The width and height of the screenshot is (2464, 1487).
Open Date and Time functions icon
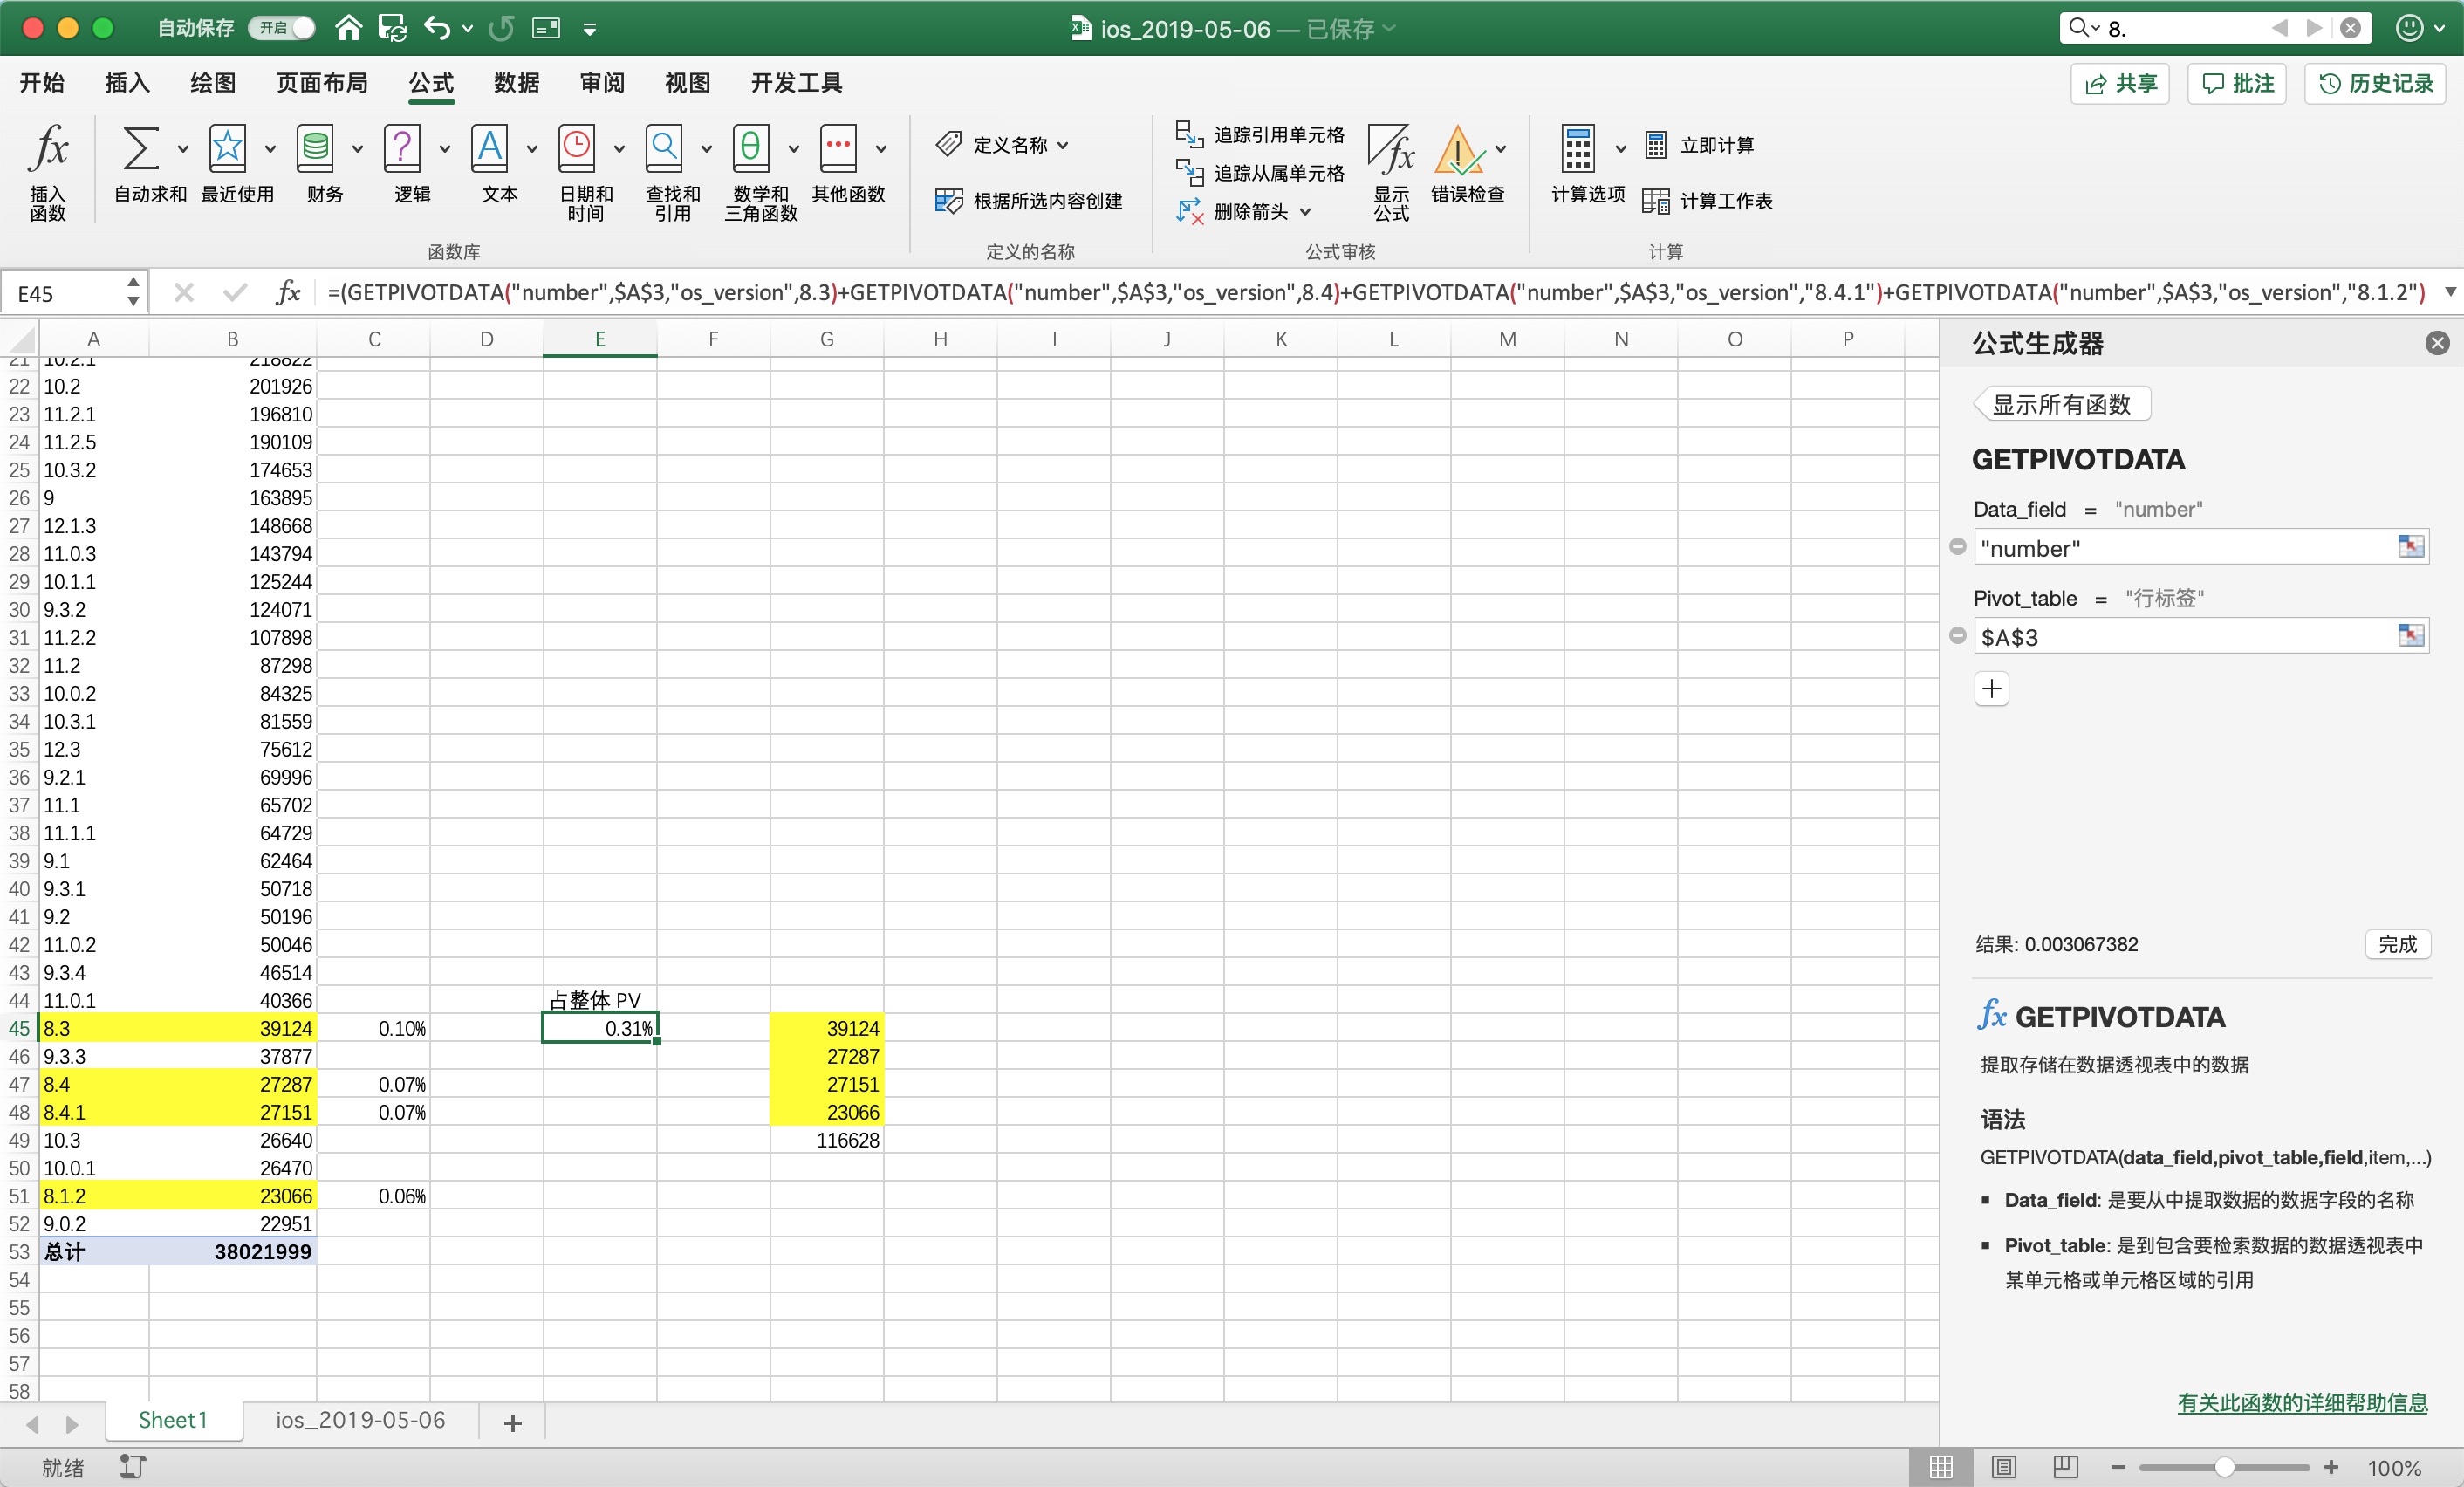pyautogui.click(x=577, y=148)
